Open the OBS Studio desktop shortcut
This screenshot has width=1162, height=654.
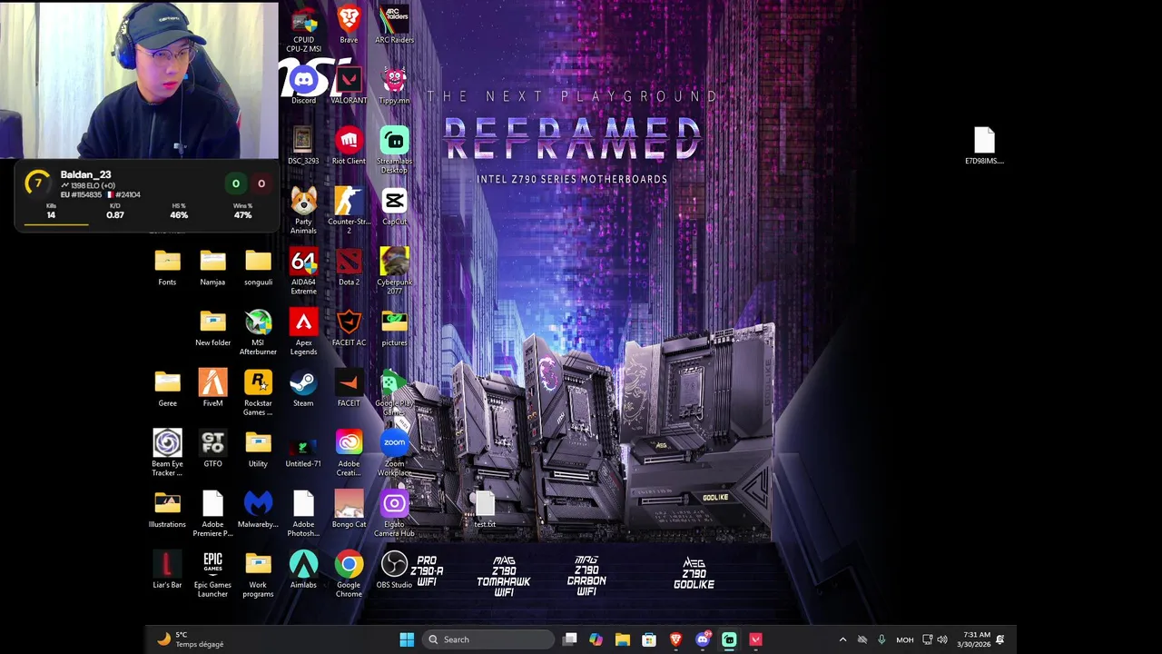[x=394, y=570]
